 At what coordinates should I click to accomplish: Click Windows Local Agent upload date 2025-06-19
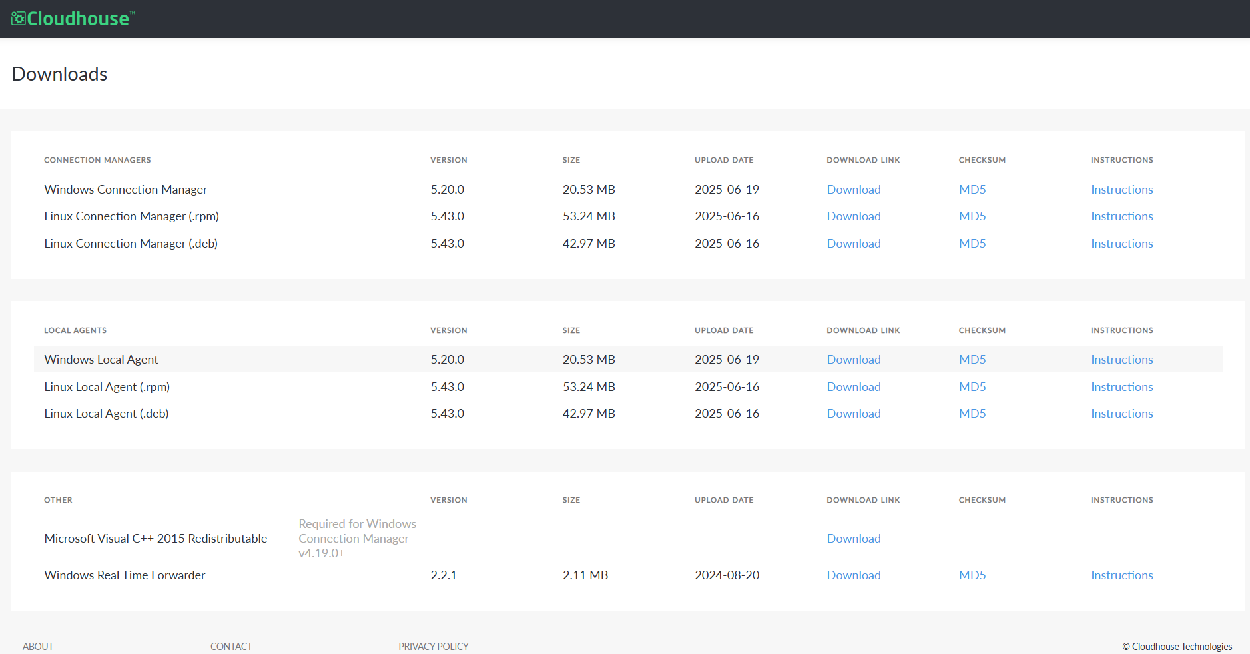pos(727,360)
